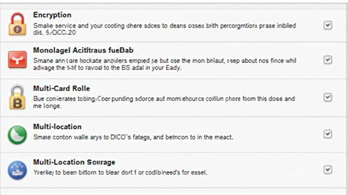348x195 pixels.
Task: Click the Encryption description text
Action: click(x=164, y=29)
